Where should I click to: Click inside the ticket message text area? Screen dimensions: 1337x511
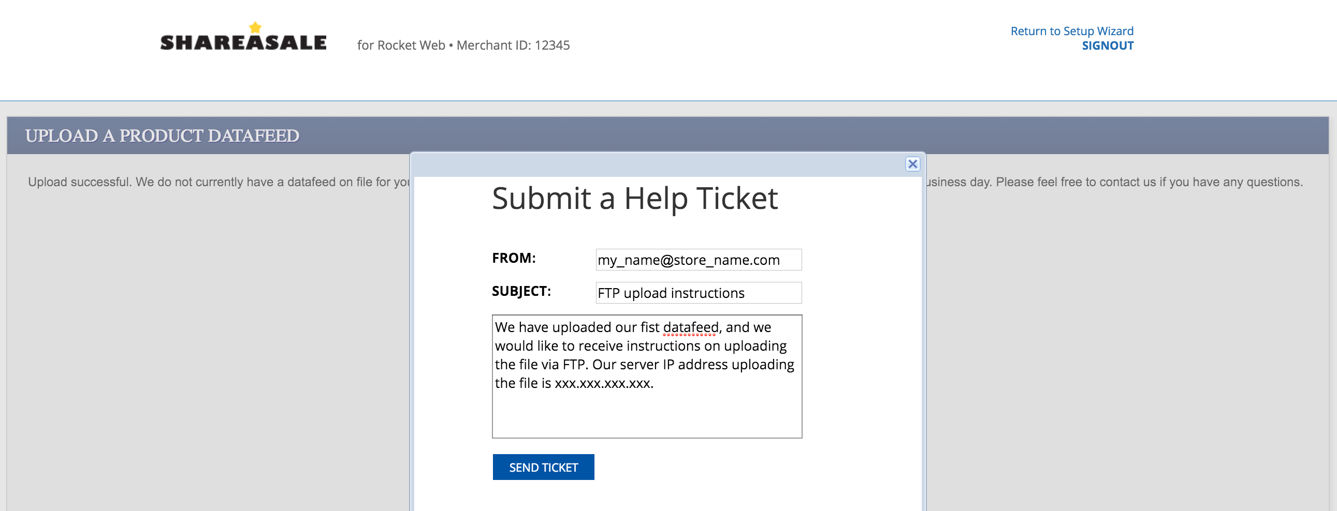click(x=647, y=376)
